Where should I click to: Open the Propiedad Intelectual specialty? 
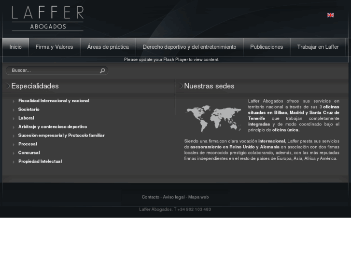point(40,161)
